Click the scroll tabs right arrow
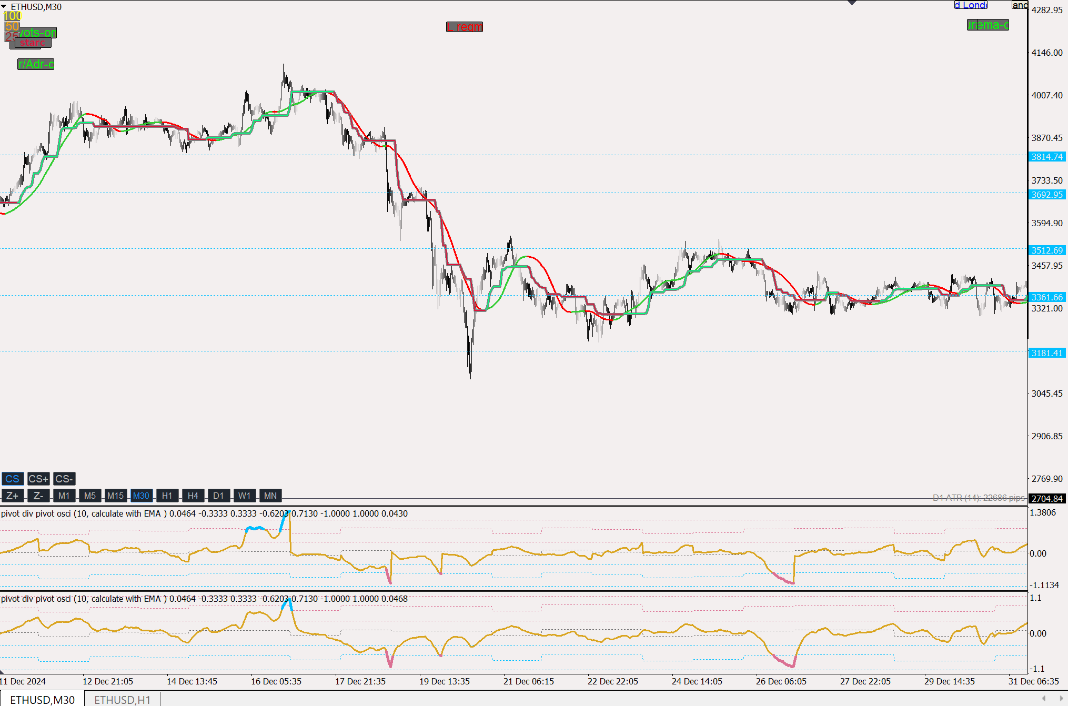This screenshot has height=706, width=1068. click(1061, 699)
